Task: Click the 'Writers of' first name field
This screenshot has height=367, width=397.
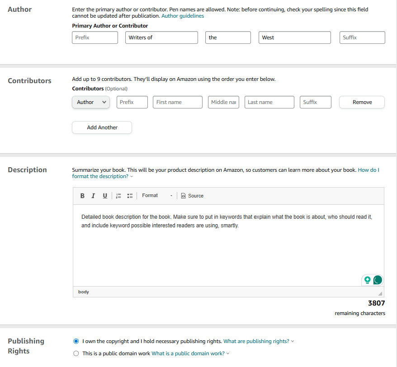Action: coord(161,38)
